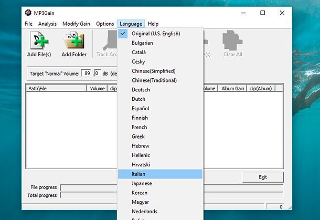Choose Japanese language
The width and height of the screenshot is (320, 220).
pyautogui.click(x=160, y=183)
